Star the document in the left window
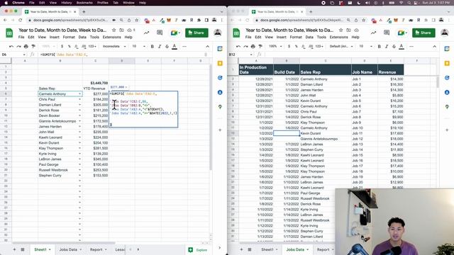Viewport: 454px width, 255px height. 113,30
